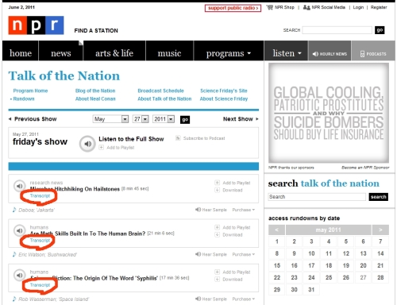Screen dimensions: 397x305
Task: Open Transcript for Math Skills story
Action: click(x=40, y=240)
